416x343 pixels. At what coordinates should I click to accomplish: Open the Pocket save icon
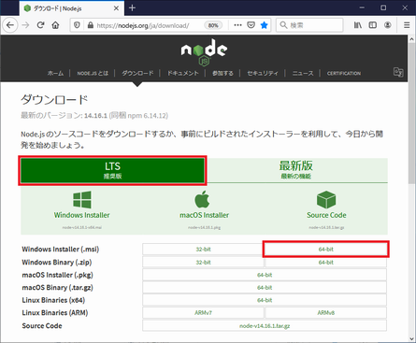pyautogui.click(x=251, y=25)
